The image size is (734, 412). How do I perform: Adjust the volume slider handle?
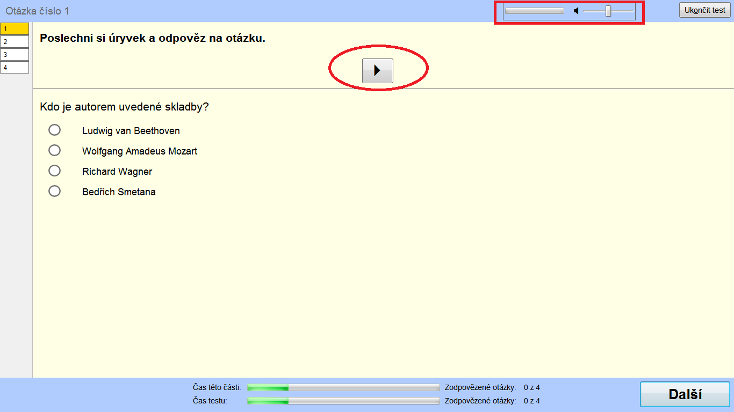pyautogui.click(x=608, y=11)
